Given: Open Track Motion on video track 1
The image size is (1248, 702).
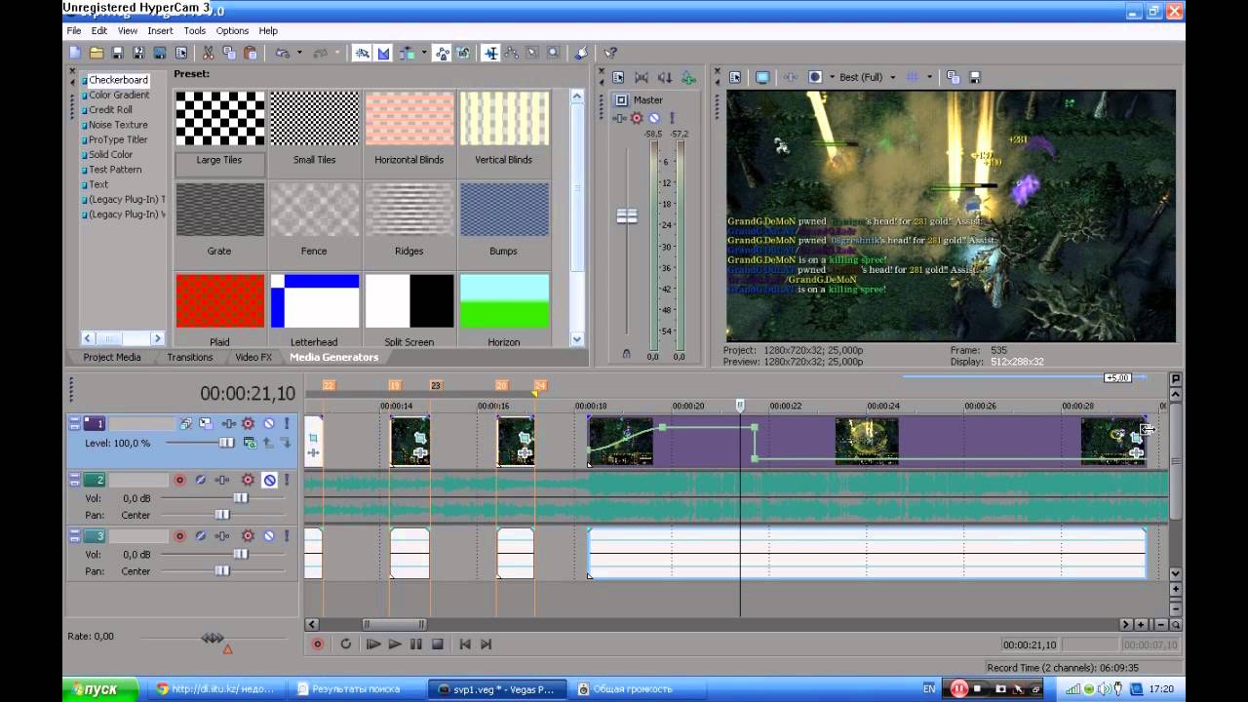Looking at the screenshot, I should click(x=206, y=424).
